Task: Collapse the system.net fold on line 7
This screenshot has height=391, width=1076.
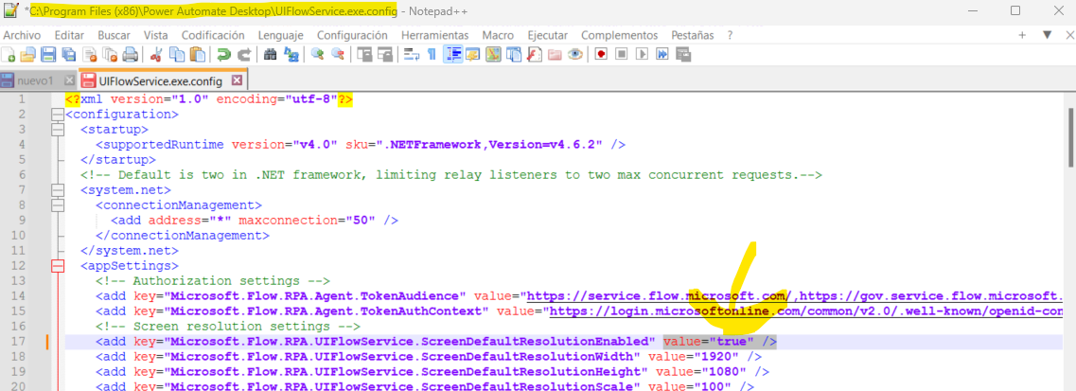Action: (x=58, y=190)
